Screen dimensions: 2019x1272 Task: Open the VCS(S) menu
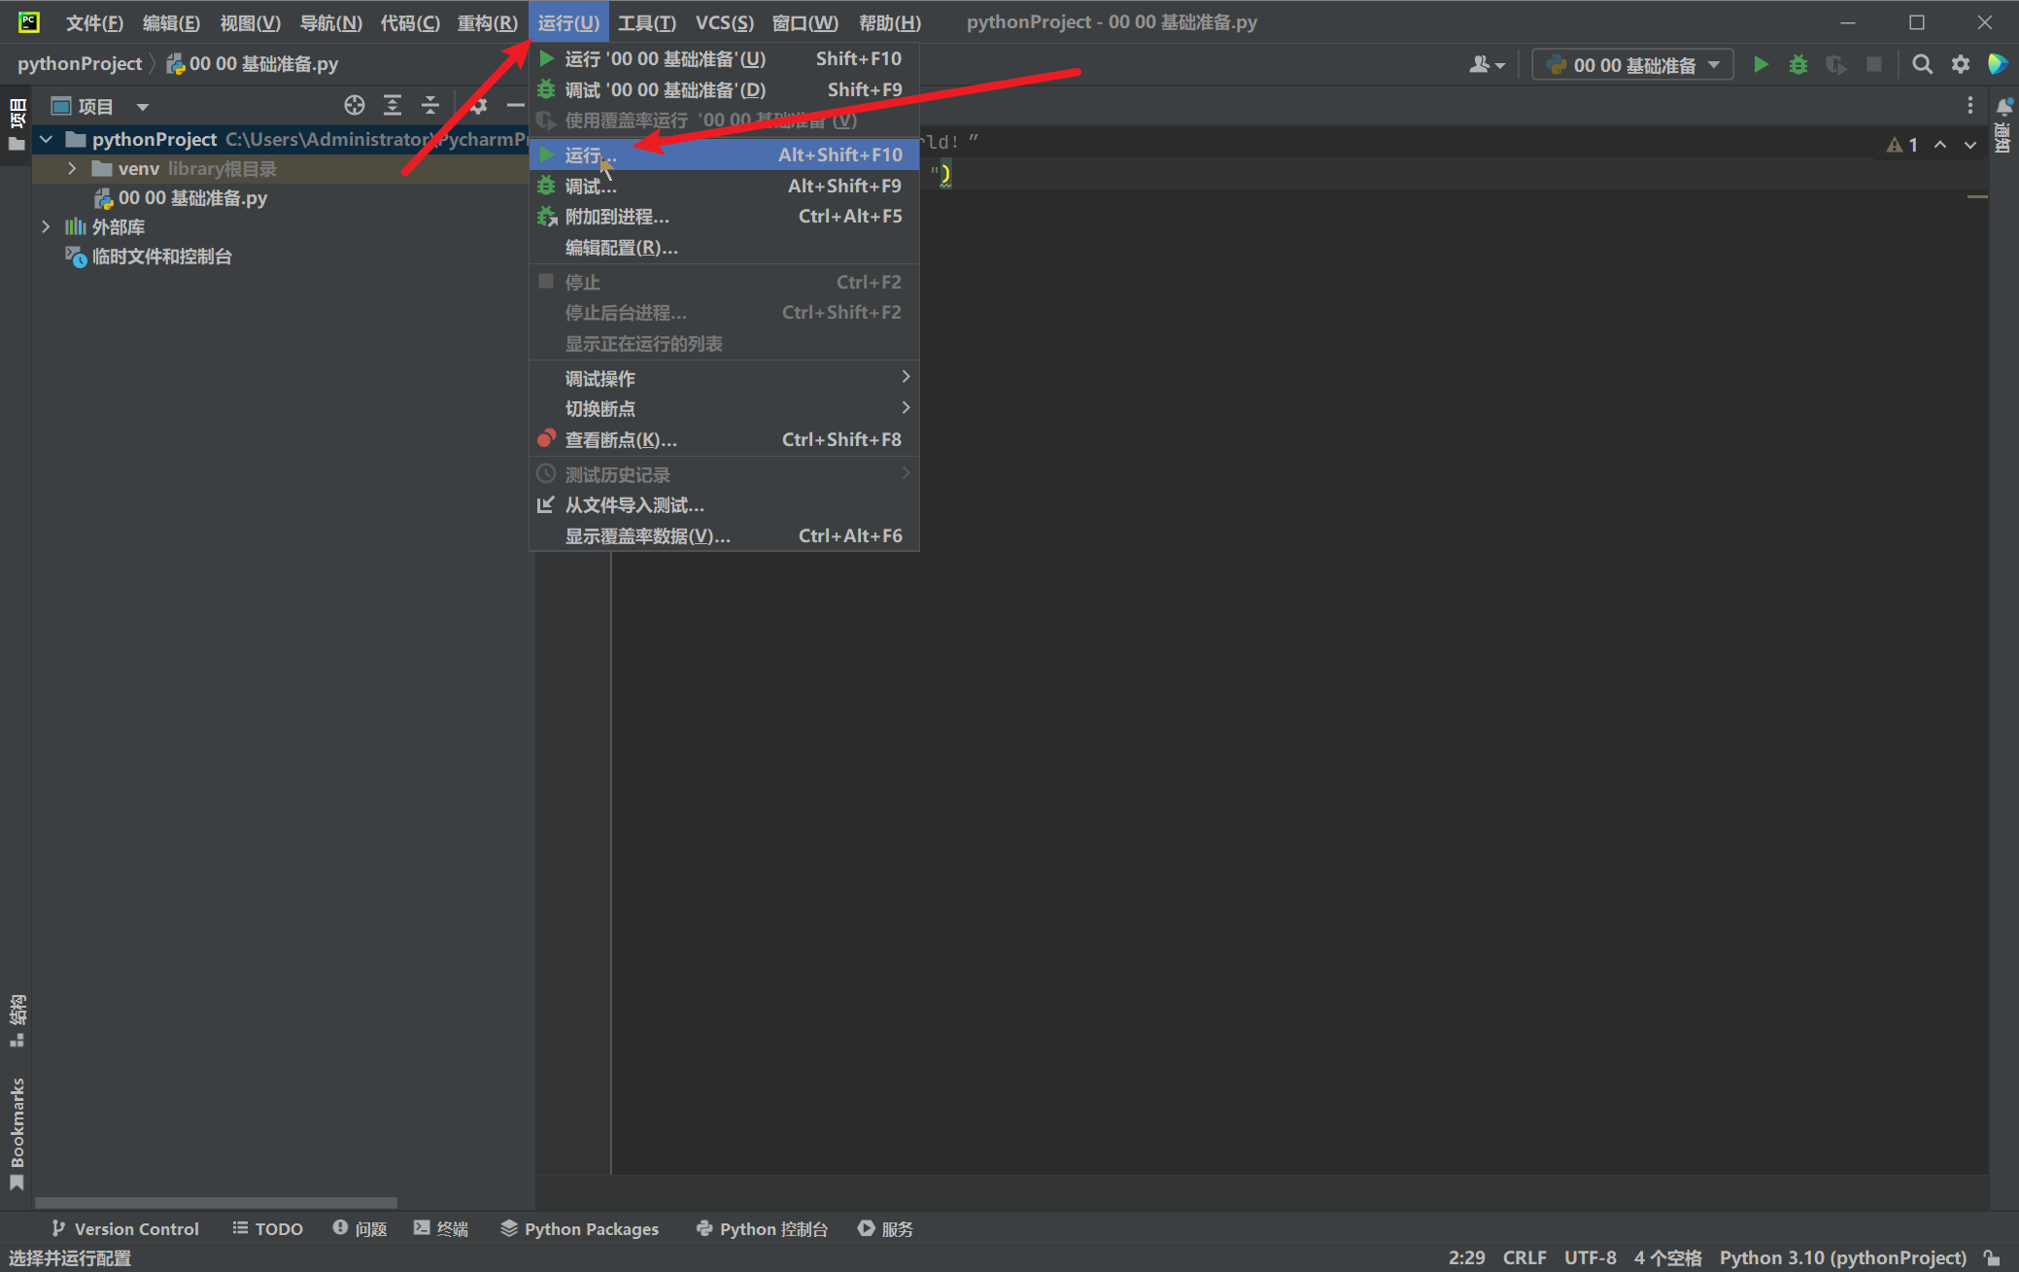(725, 22)
